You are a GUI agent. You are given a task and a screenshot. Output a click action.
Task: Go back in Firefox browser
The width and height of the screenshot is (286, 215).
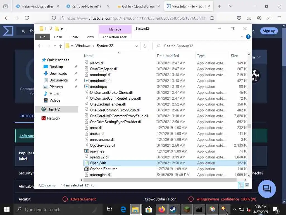click(7, 18)
